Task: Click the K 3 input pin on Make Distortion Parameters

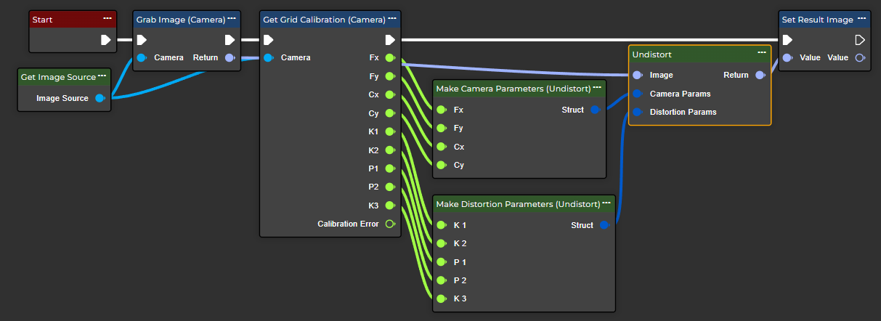Action: [441, 298]
